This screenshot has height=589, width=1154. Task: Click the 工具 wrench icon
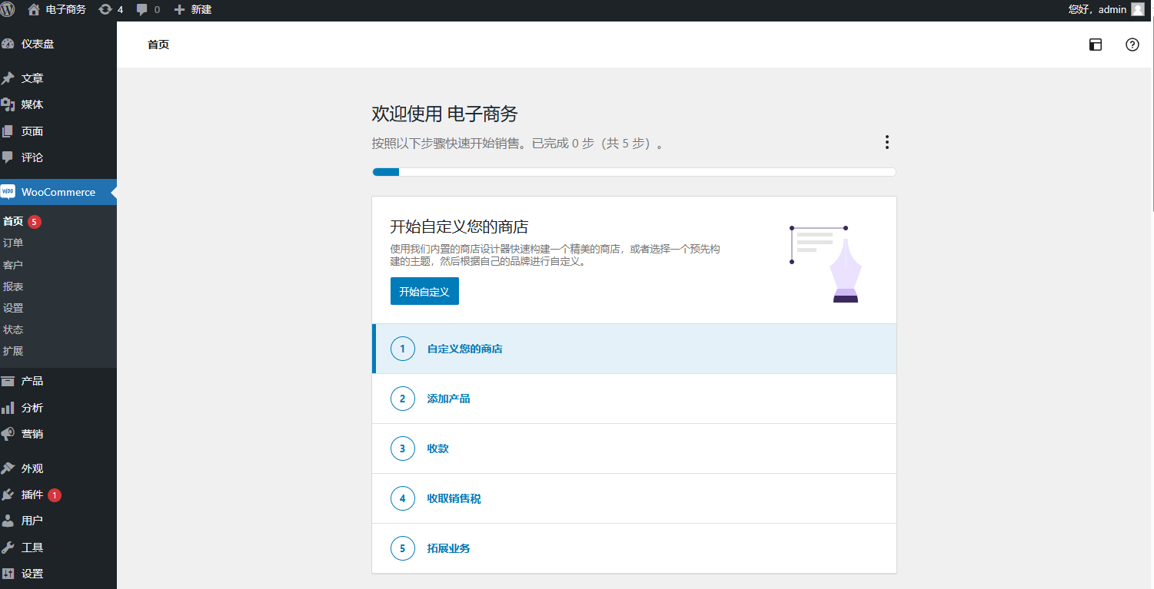point(8,548)
